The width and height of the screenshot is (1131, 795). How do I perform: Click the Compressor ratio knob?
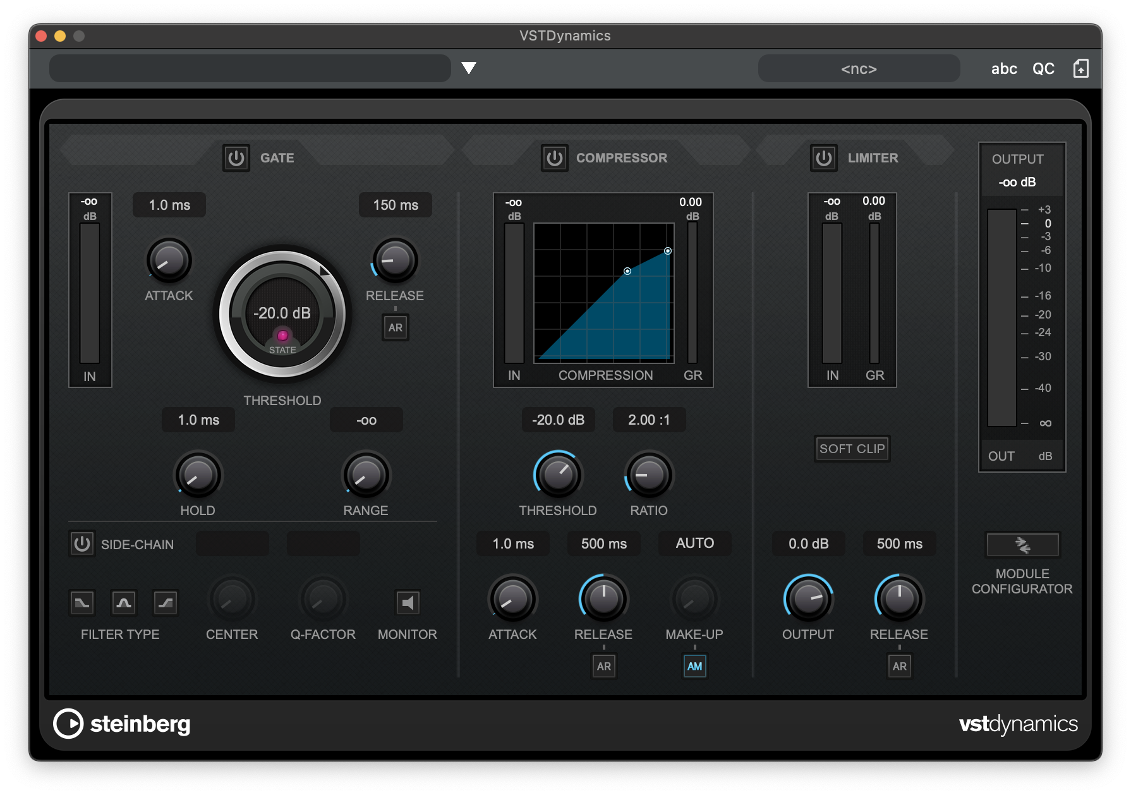click(x=649, y=475)
